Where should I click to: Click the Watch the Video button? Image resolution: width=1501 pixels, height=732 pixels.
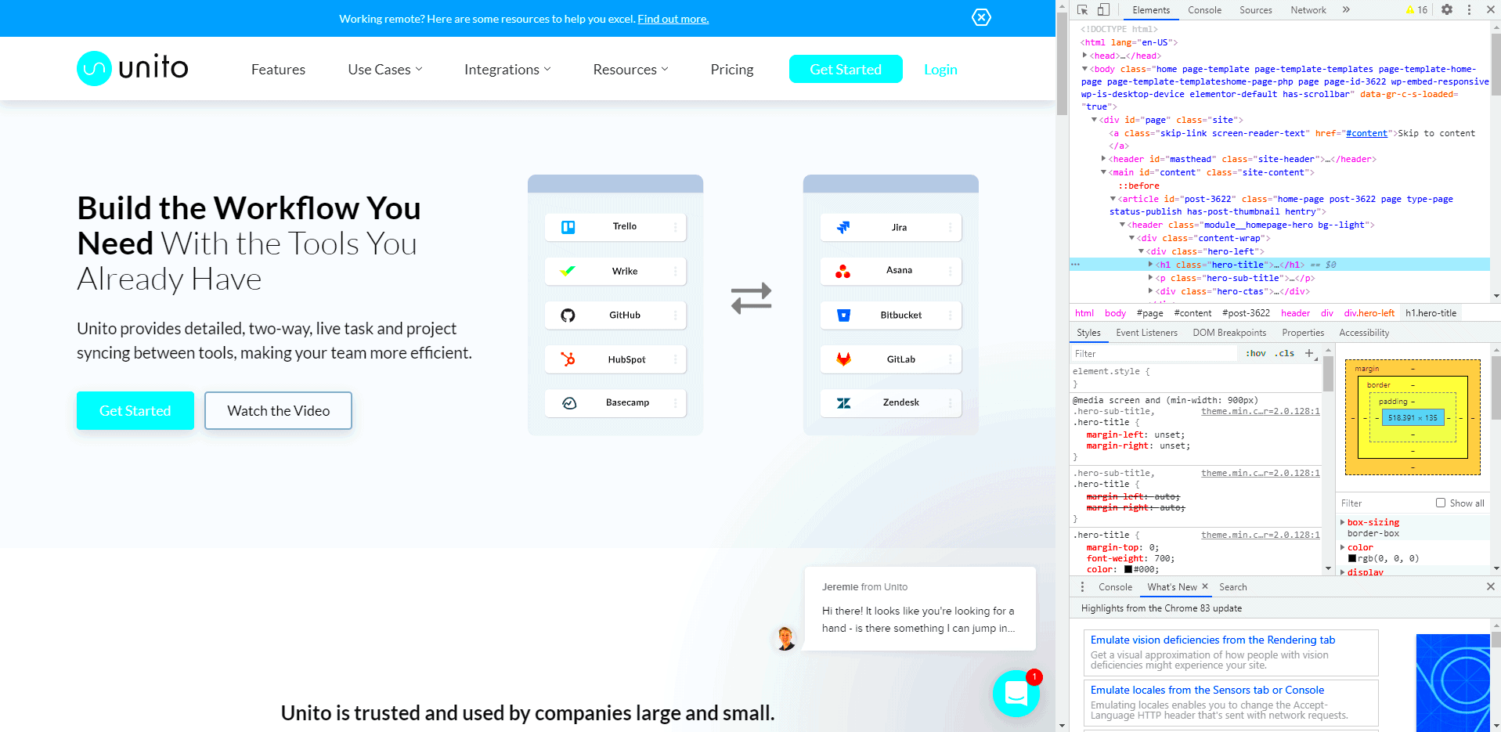click(x=278, y=410)
